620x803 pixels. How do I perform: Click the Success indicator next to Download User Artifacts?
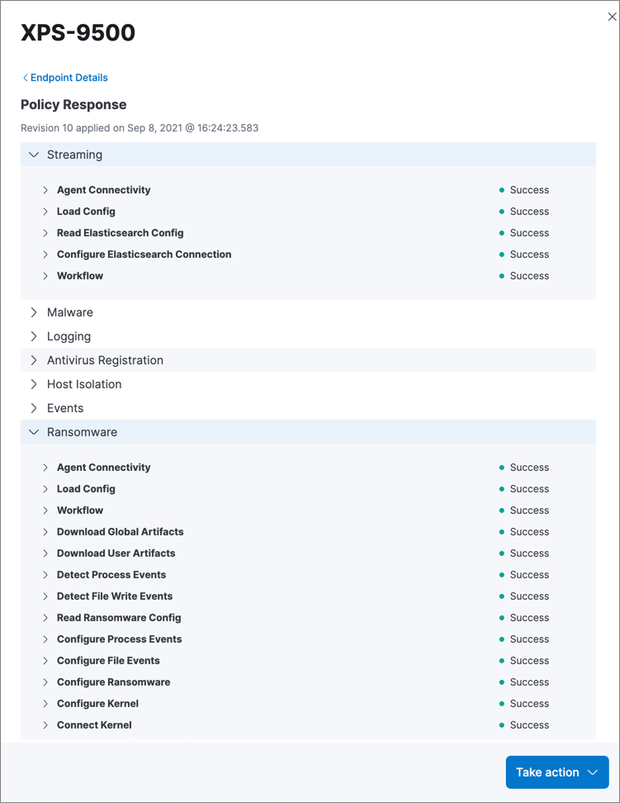(x=501, y=553)
